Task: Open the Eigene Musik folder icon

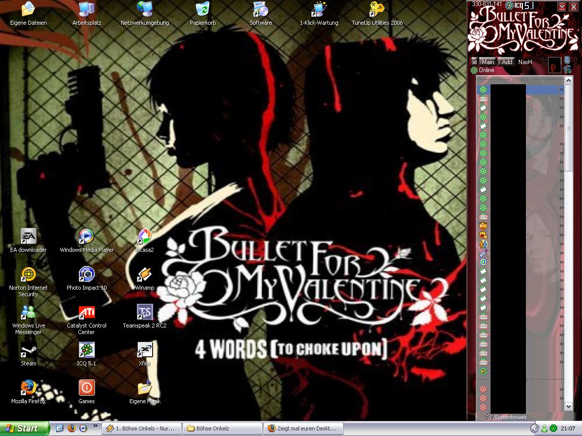Action: [x=144, y=392]
